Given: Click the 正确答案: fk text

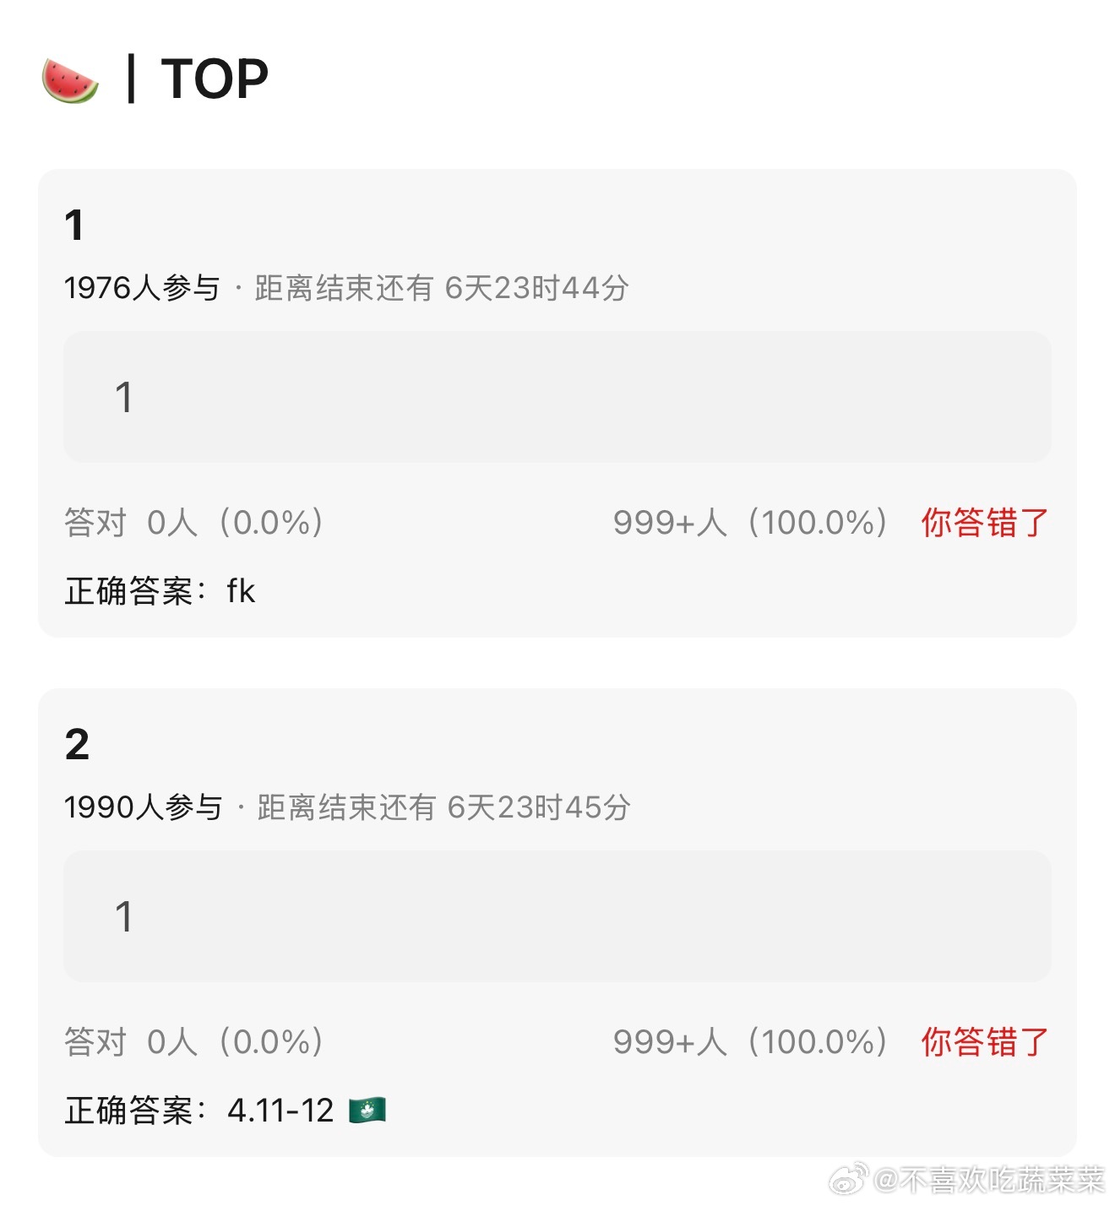Looking at the screenshot, I should (160, 591).
